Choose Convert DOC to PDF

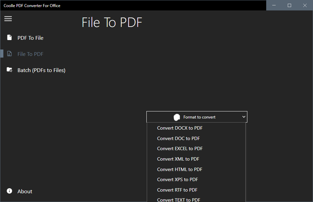178,138
